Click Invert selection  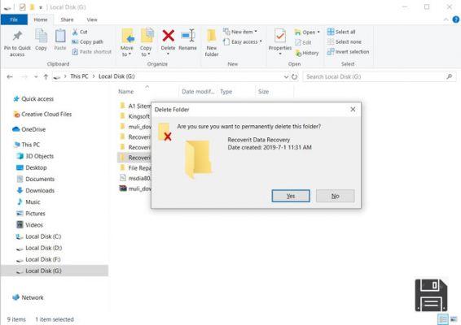click(x=348, y=52)
